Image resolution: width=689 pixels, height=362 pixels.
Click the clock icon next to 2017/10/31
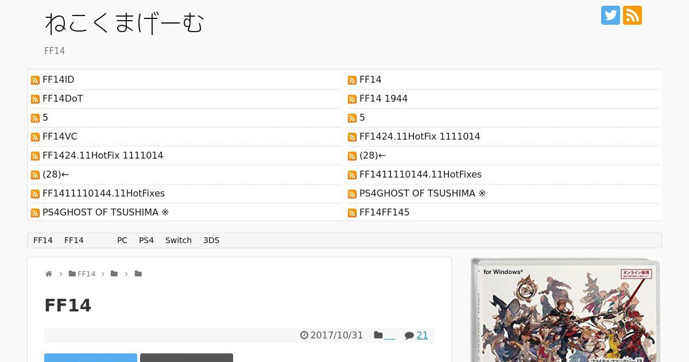pos(304,335)
